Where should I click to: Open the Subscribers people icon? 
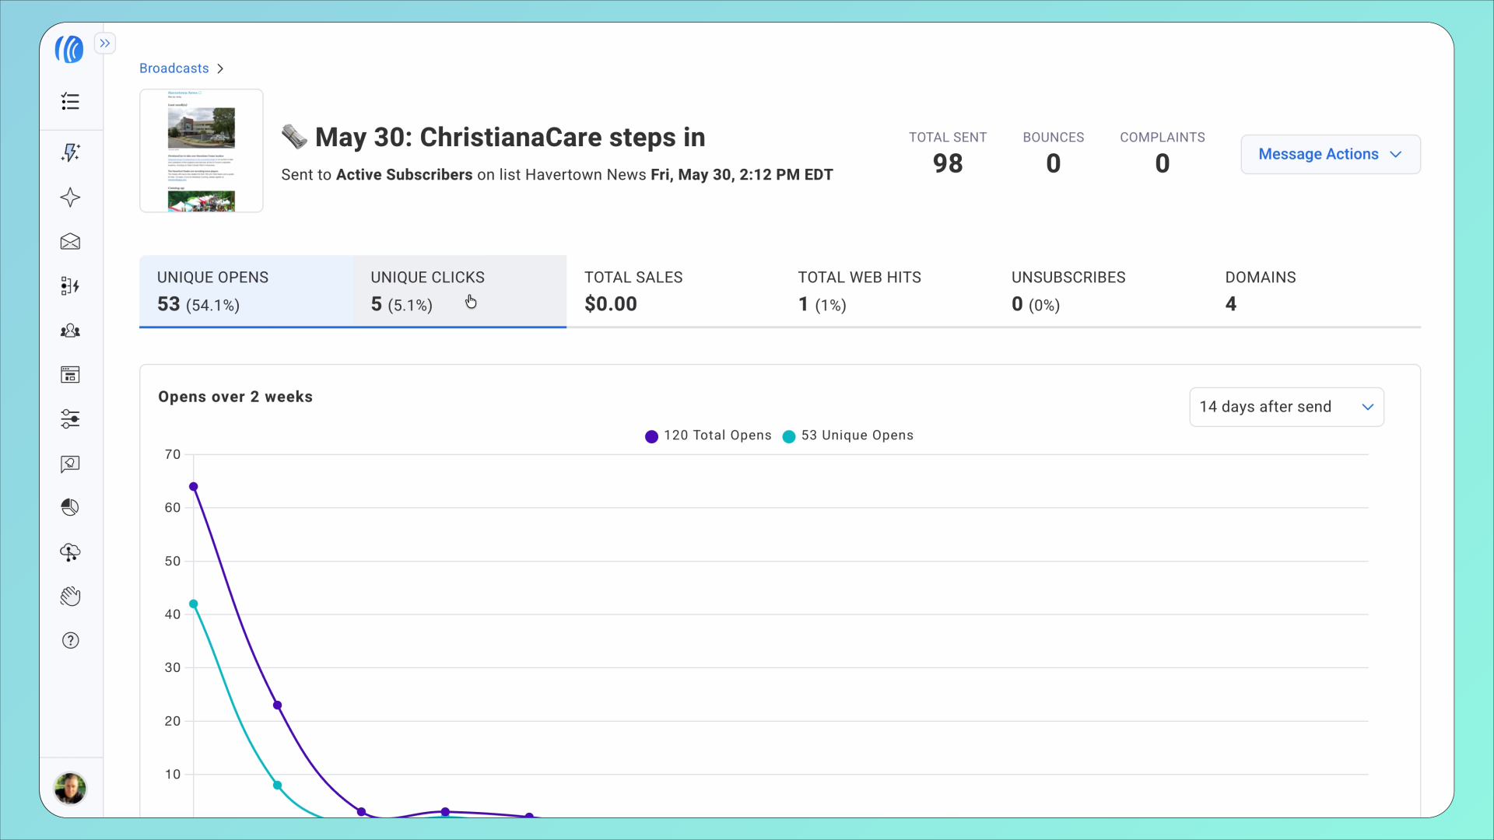[70, 331]
